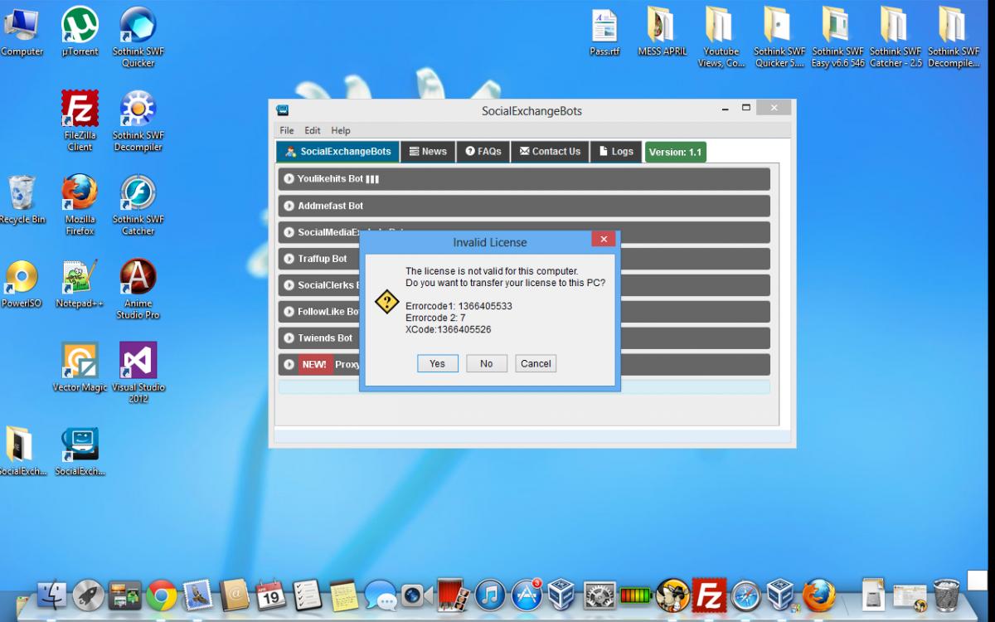Viewport: 995px width, 622px height.
Task: Click the Version: 1.1 label
Action: coord(675,153)
